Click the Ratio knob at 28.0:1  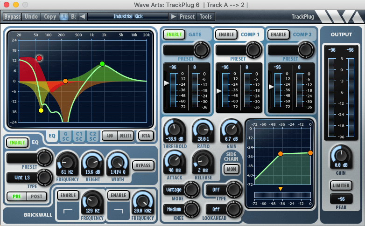tap(203, 129)
